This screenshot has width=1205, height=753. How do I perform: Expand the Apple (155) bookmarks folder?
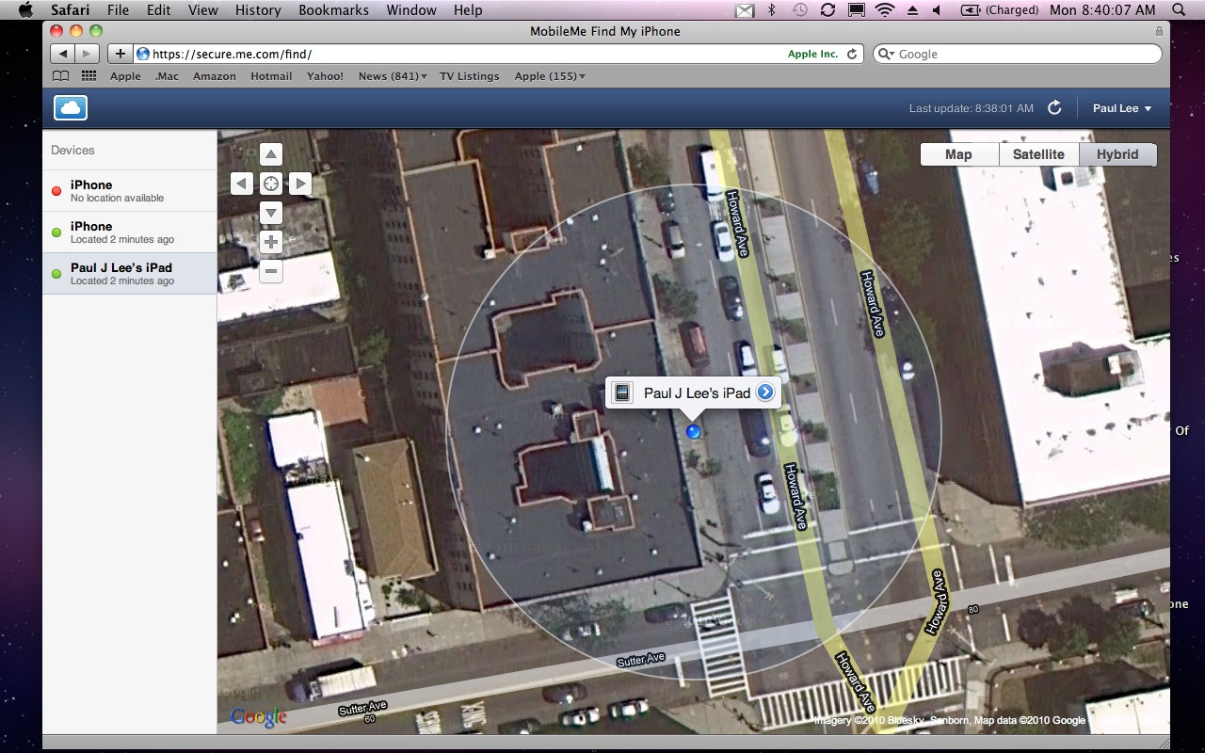click(x=550, y=76)
